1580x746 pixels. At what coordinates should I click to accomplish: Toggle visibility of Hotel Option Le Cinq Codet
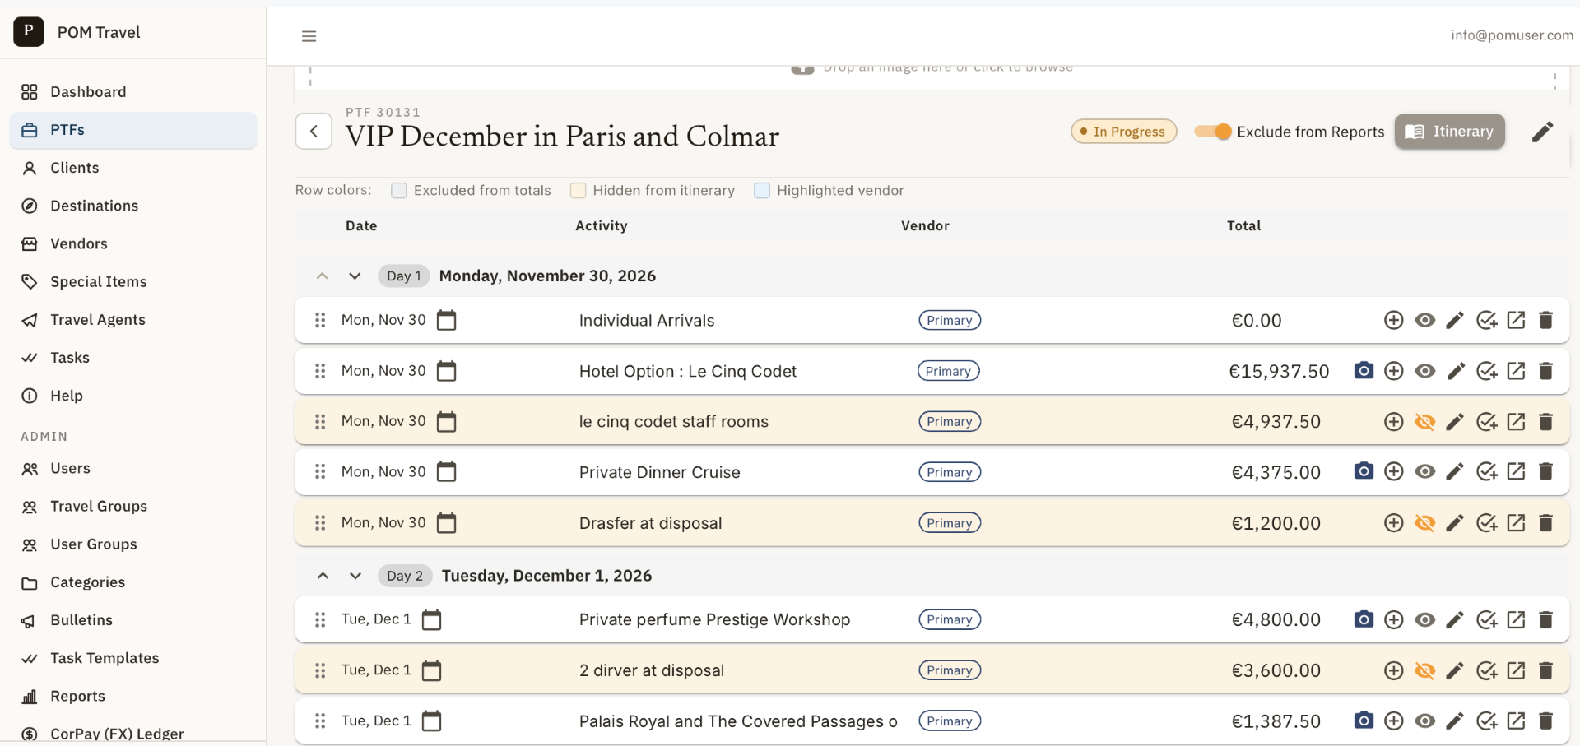point(1424,371)
